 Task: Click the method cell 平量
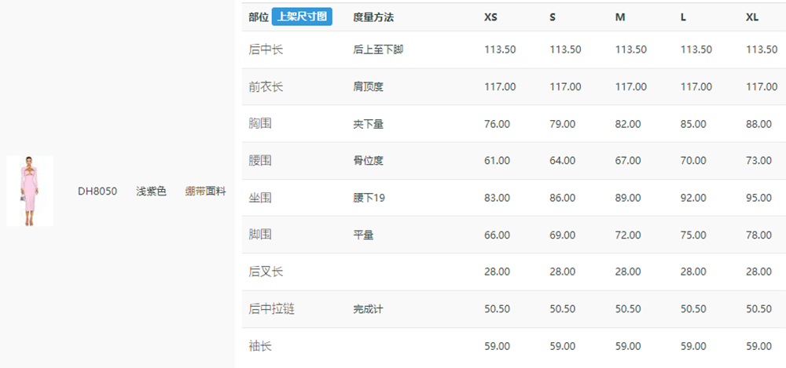click(363, 235)
